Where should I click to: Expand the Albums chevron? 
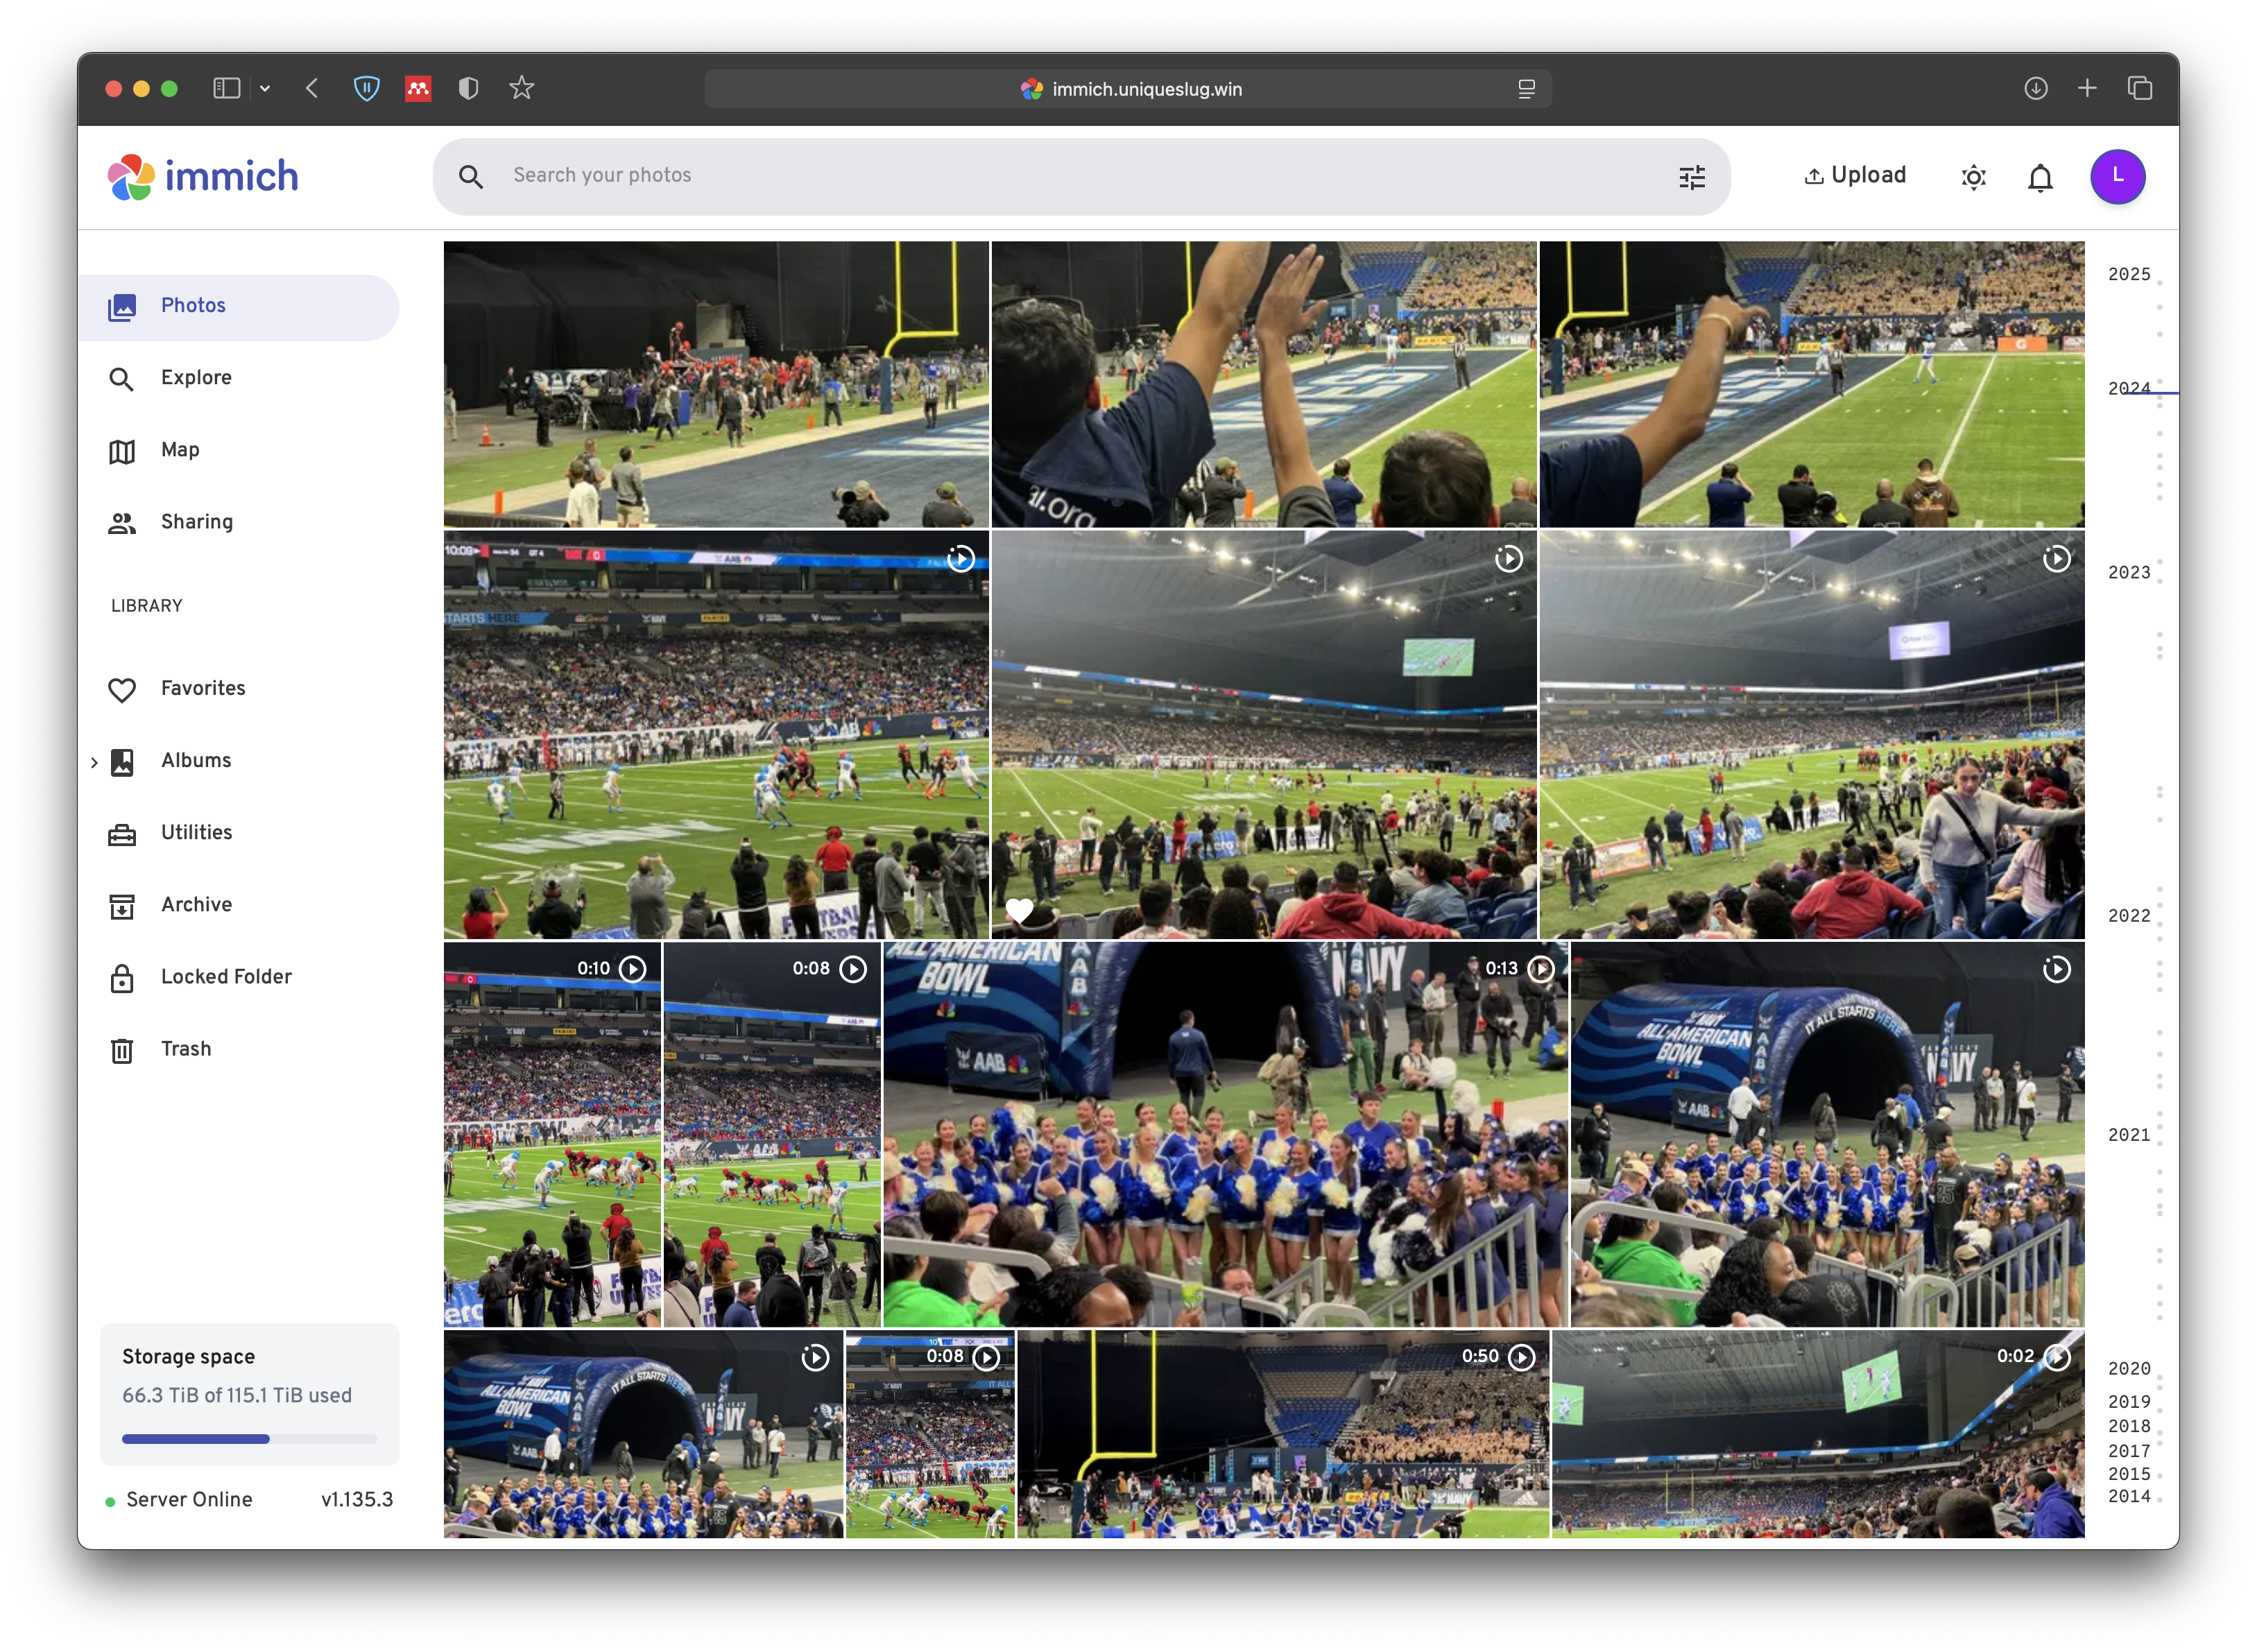pos(94,762)
